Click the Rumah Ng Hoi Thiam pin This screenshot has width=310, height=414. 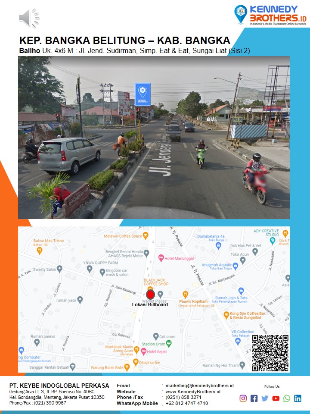click(x=242, y=365)
